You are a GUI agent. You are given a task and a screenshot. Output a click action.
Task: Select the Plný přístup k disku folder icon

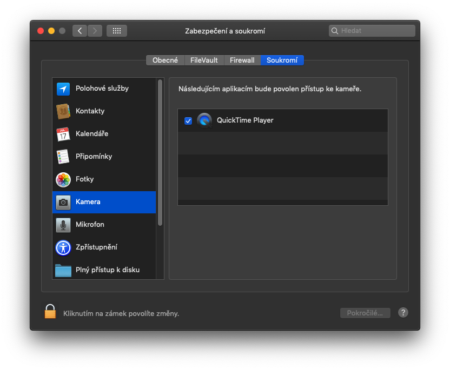(63, 270)
